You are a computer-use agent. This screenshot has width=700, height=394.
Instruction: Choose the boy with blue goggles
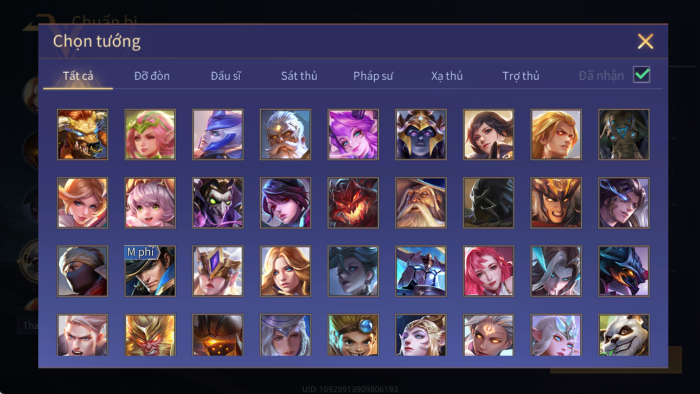point(353,335)
